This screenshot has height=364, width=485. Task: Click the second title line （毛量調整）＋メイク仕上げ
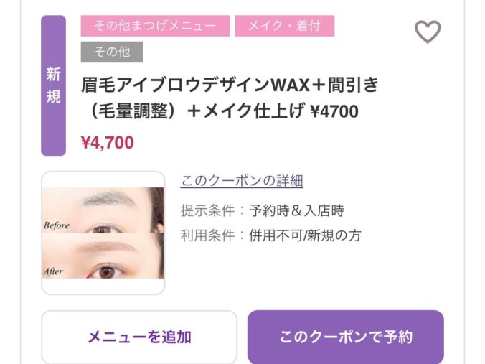pos(194,111)
